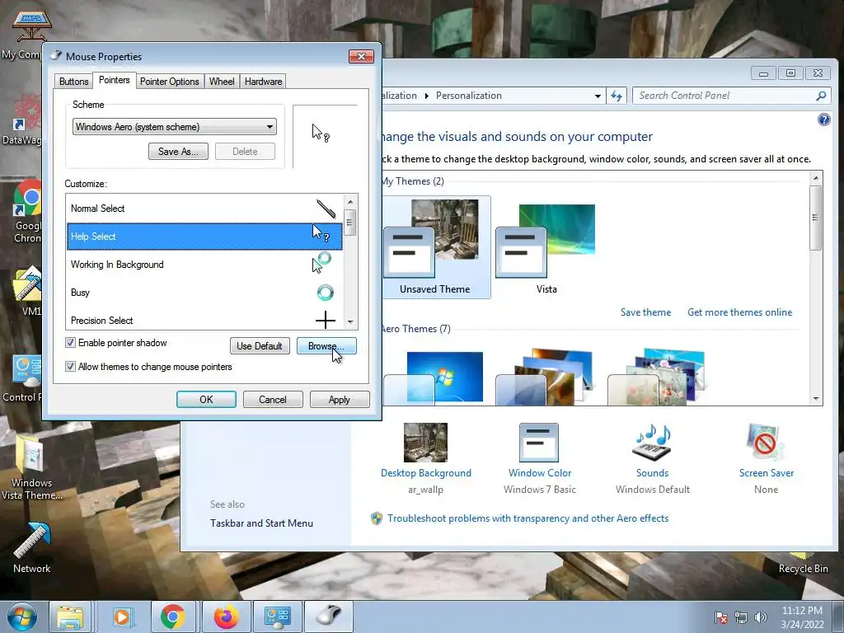Open the Window Color icon
Screen dimensions: 844x633
(539, 443)
